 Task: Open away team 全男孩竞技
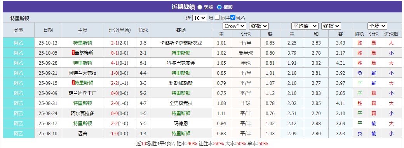(x=181, y=103)
